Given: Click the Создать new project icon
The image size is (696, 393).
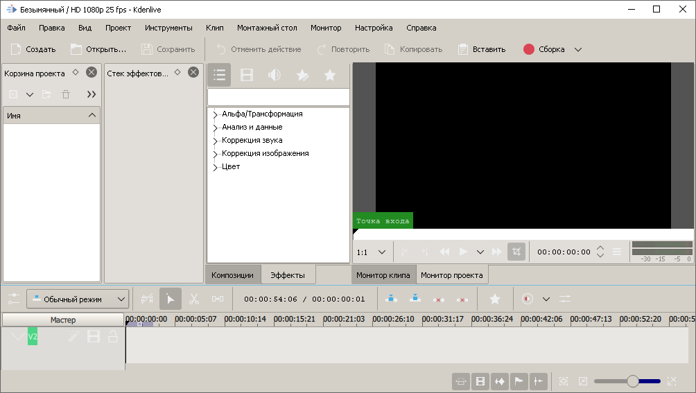Looking at the screenshot, I should 15,49.
